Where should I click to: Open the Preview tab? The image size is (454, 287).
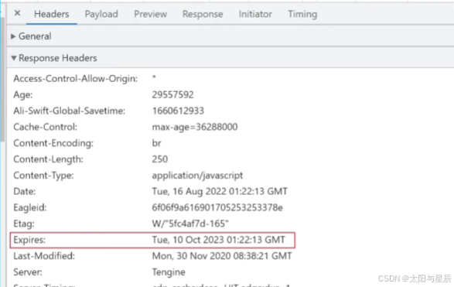click(x=150, y=14)
